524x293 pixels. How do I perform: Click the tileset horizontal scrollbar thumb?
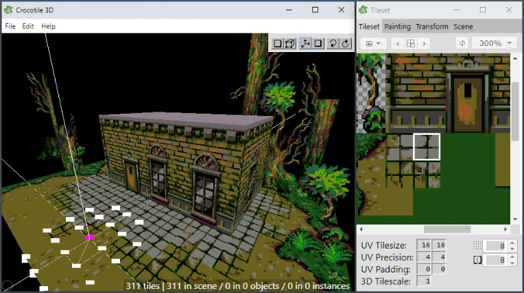pos(447,229)
